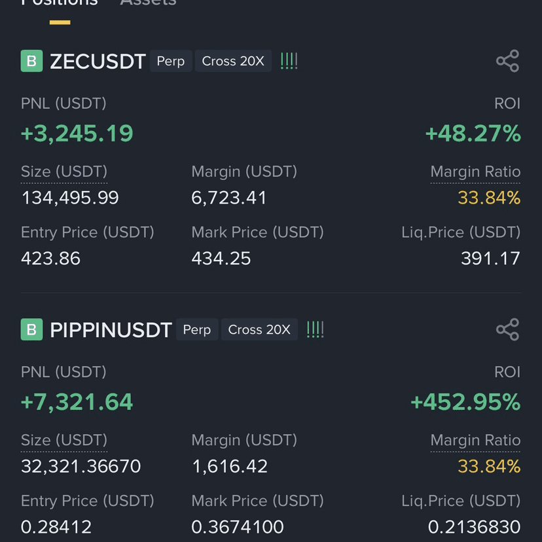This screenshot has width=542, height=542.
Task: Switch to the Assets tab
Action: [x=148, y=3]
